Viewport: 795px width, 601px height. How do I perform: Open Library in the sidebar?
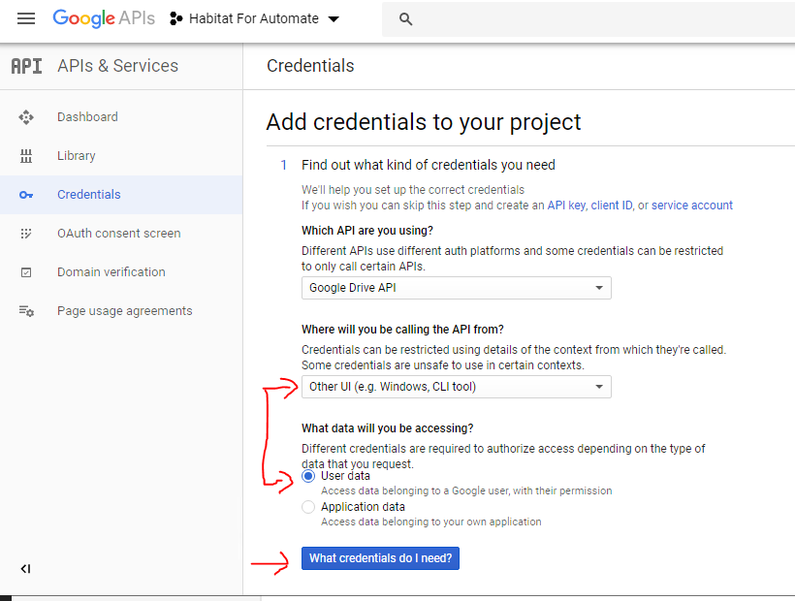point(121,156)
